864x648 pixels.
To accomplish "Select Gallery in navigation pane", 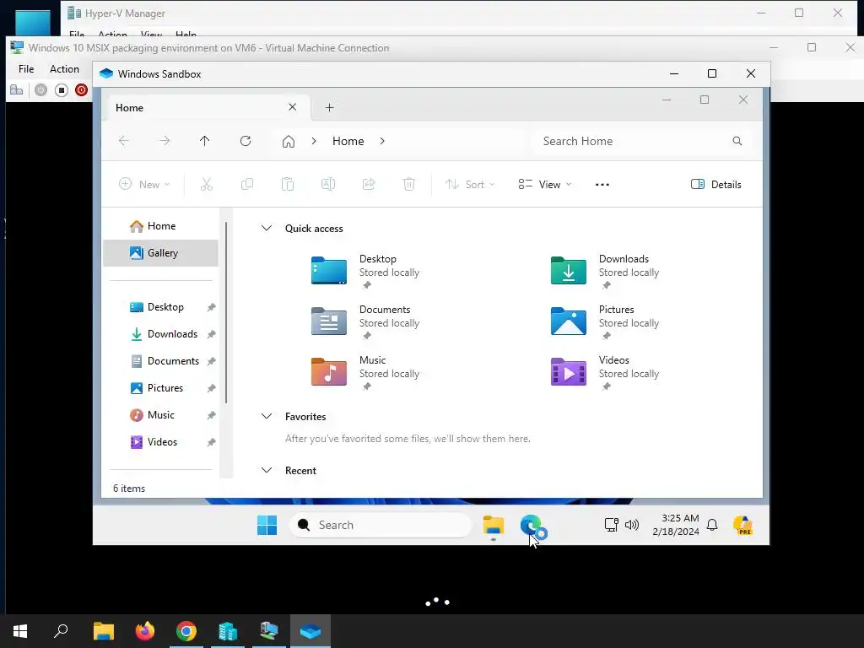I will click(161, 253).
